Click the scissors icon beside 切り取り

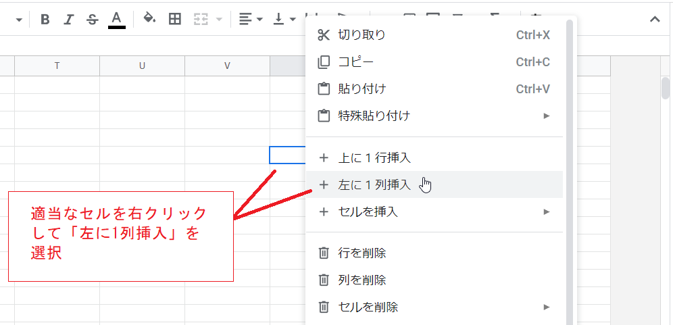[324, 35]
